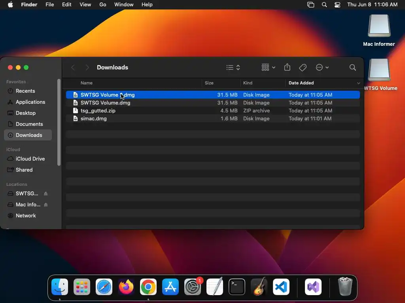
Task: Launch Visual Studio Code from the Dock
Action: pyautogui.click(x=281, y=287)
